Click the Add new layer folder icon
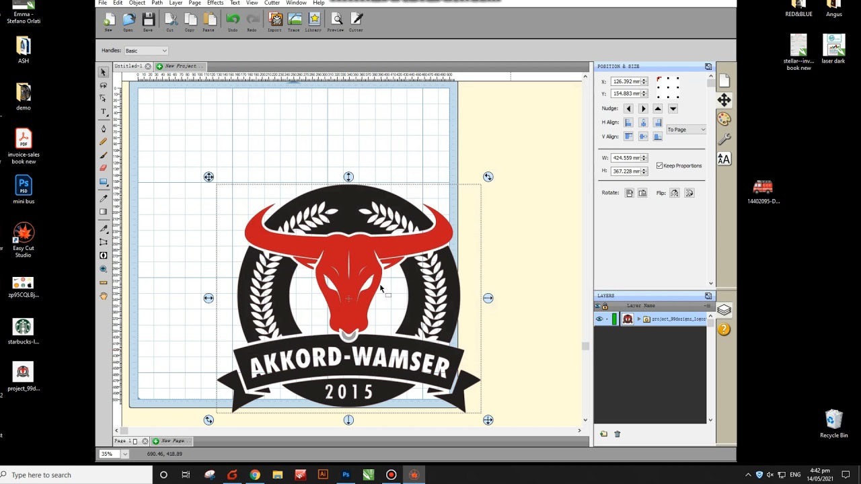Viewport: 861px width, 484px height. (x=603, y=434)
